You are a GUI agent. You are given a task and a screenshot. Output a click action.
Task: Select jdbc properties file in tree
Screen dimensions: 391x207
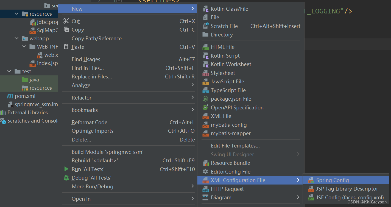(47, 22)
